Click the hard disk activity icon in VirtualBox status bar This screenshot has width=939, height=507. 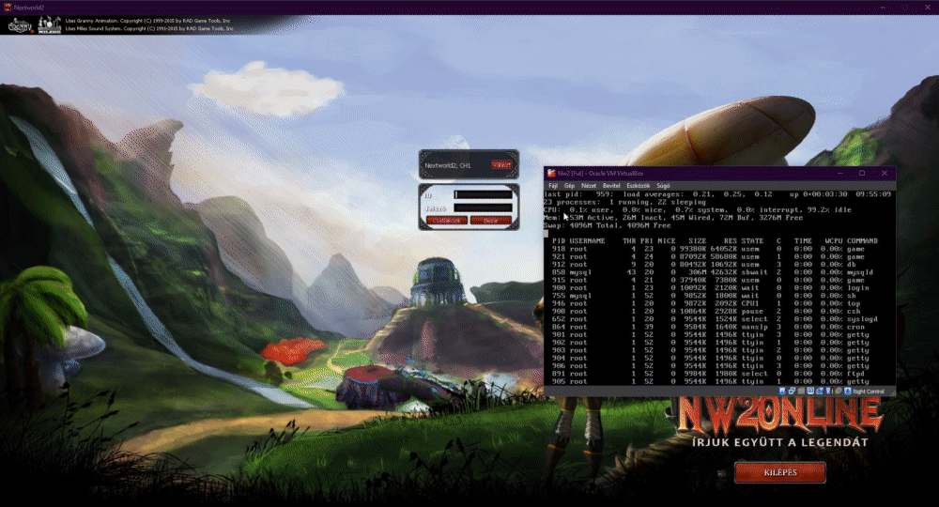pos(781,391)
